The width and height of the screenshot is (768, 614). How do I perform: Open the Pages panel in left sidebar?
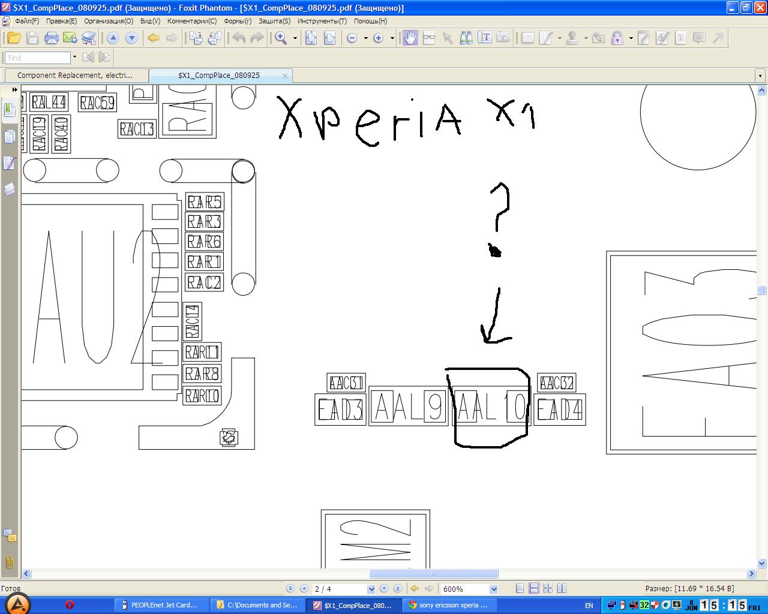tap(10, 137)
